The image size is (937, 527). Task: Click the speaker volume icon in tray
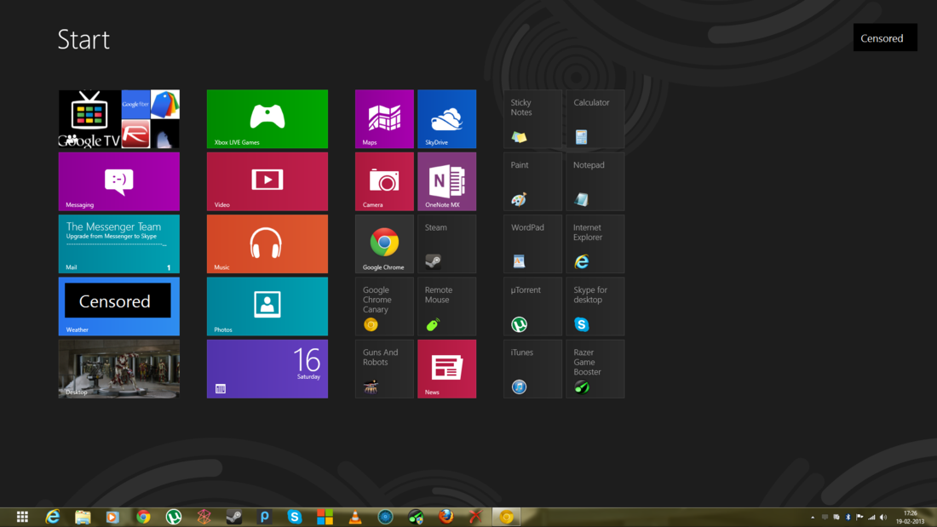(x=883, y=518)
